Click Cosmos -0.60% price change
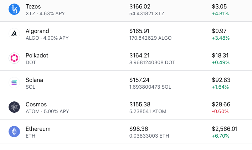This screenshot has height=150, width=252. [220, 111]
